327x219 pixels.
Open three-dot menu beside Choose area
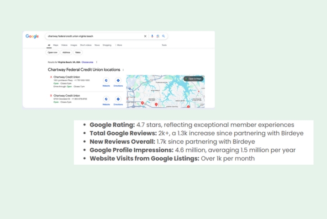pos(96,62)
